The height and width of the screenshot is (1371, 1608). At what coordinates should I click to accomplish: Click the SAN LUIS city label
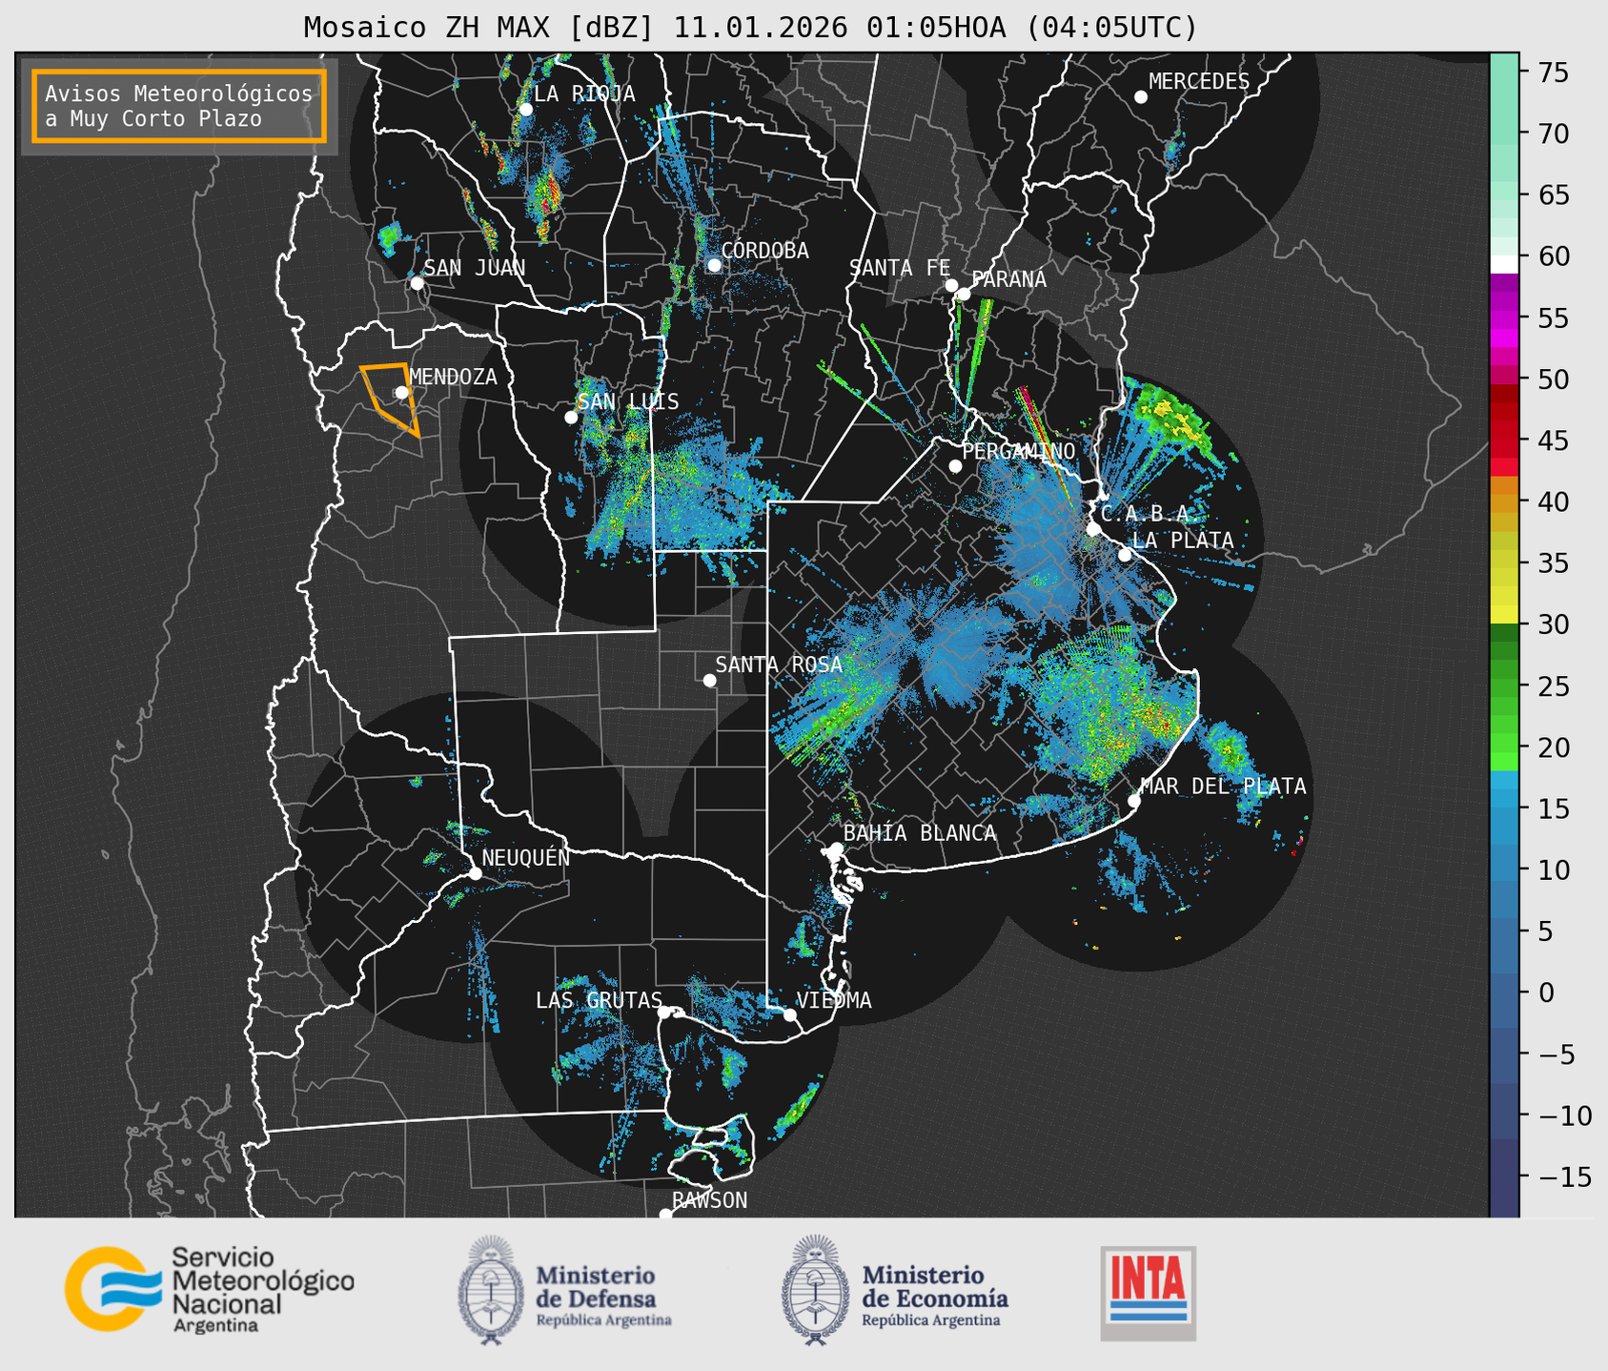pyautogui.click(x=629, y=401)
